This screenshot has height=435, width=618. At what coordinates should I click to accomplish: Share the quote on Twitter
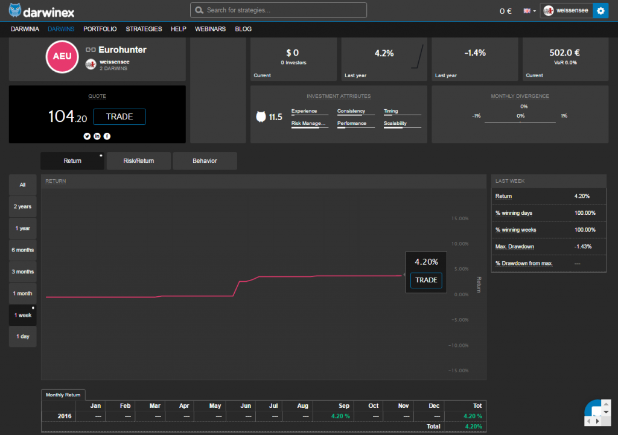coord(87,136)
